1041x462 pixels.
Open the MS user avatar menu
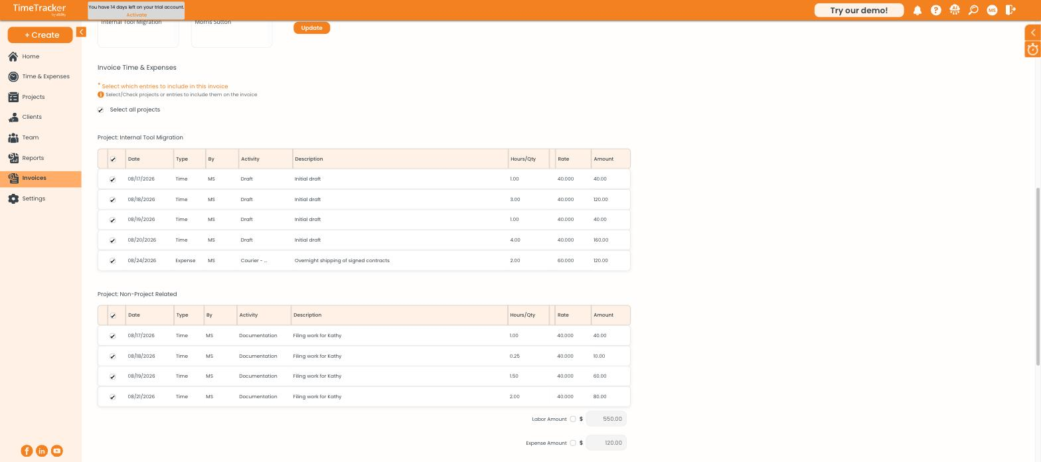(x=992, y=11)
